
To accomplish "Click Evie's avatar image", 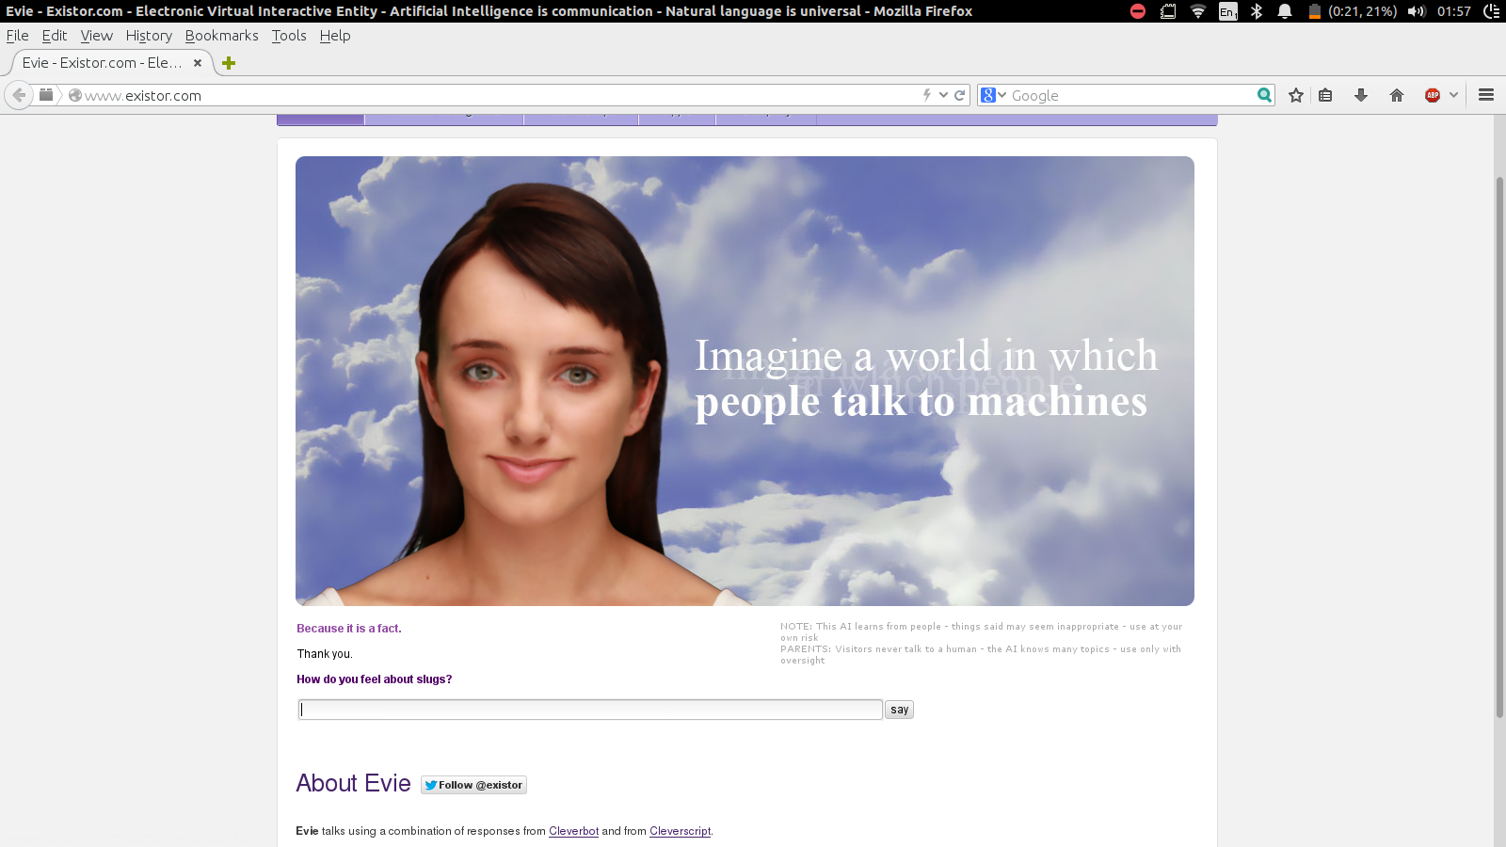I will pyautogui.click(x=745, y=381).
